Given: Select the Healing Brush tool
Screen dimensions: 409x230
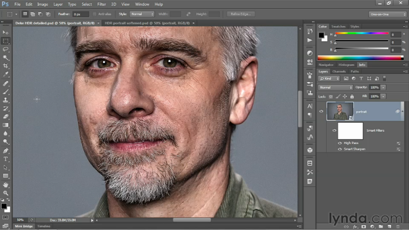Looking at the screenshot, I should coord(6,83).
